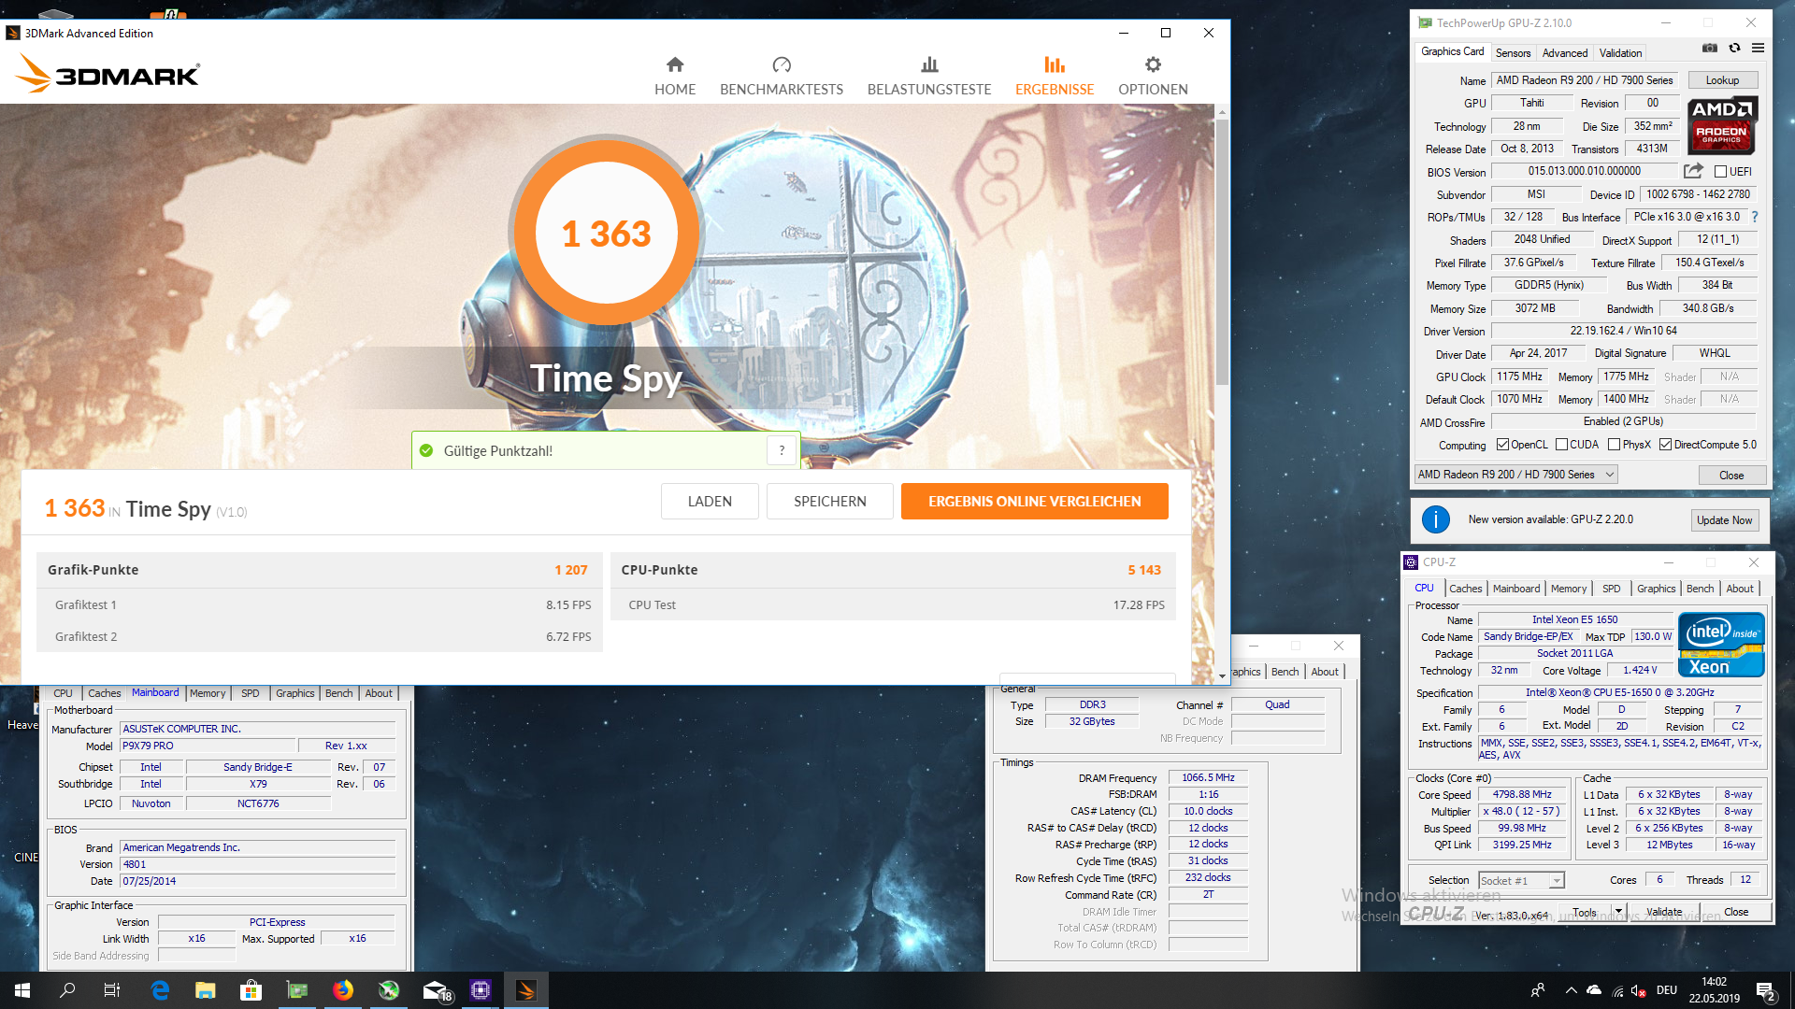
Task: Expand the CPU-Z Tools dropdown arrow
Action: [1618, 911]
